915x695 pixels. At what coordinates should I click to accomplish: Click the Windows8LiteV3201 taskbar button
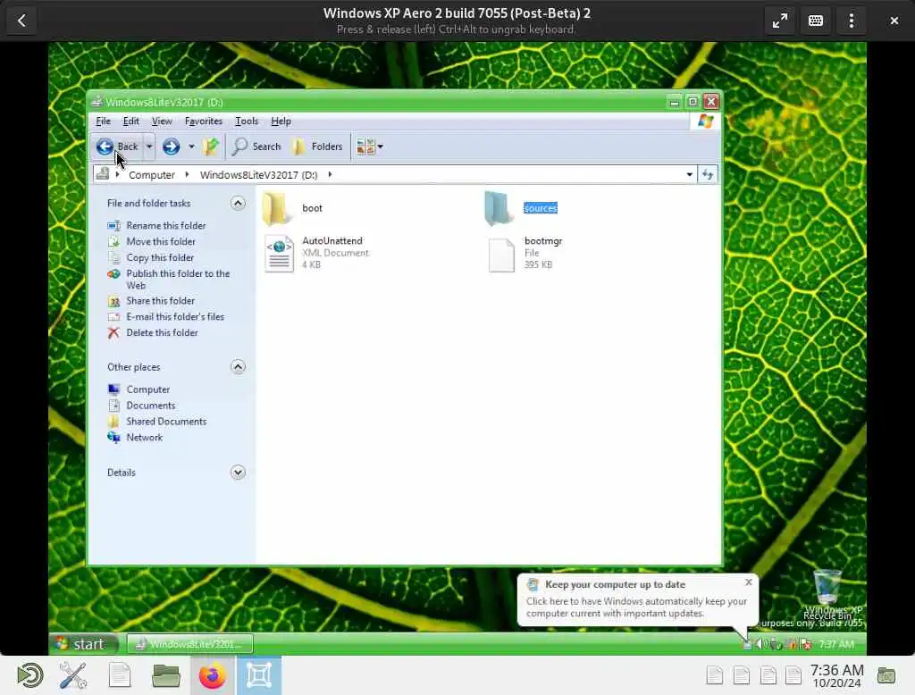[x=190, y=644]
